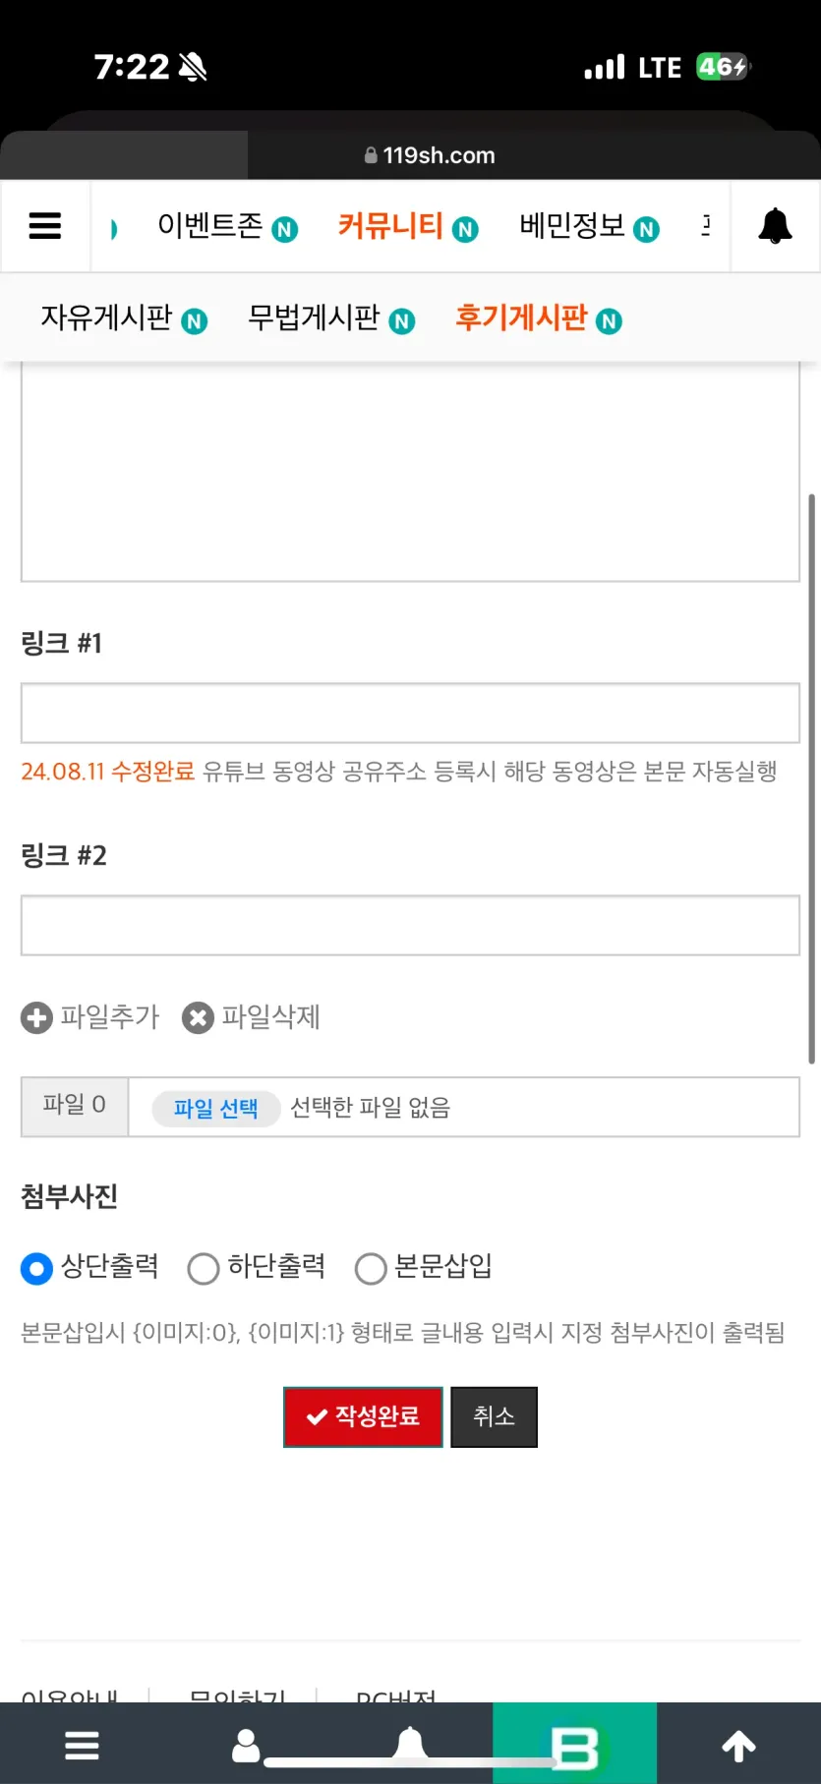Viewport: 821px width, 1784px height.
Task: Open the bottom bar hamburger menu icon
Action: coord(82,1747)
